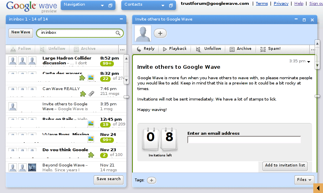Pop out the Contacts panel icon
The height and width of the screenshot is (193, 323).
[171, 6]
